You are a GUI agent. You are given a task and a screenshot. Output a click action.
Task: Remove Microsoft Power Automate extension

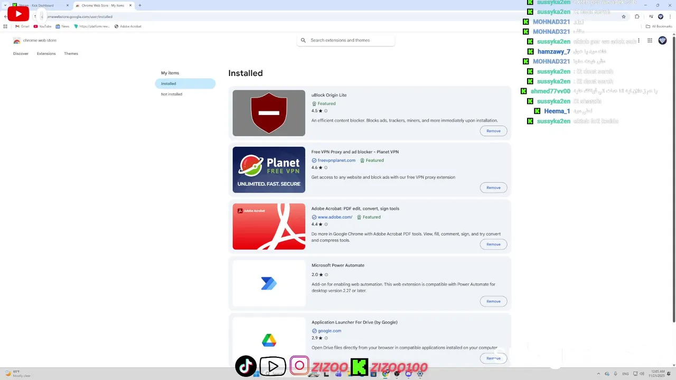point(493,301)
